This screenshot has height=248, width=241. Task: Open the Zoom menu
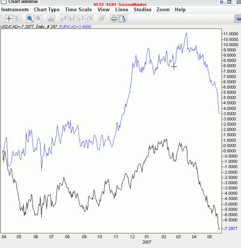(x=163, y=10)
